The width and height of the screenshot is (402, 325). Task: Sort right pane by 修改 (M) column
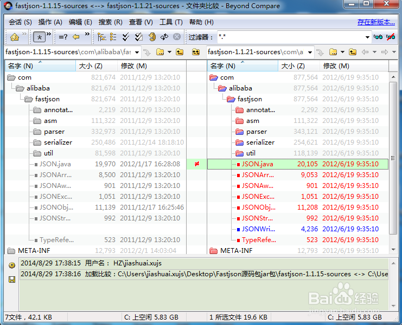(354, 66)
